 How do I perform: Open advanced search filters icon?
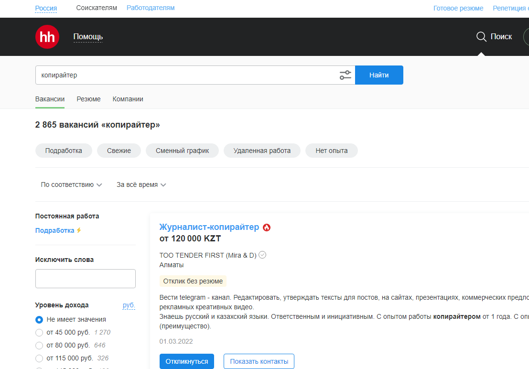click(x=345, y=75)
